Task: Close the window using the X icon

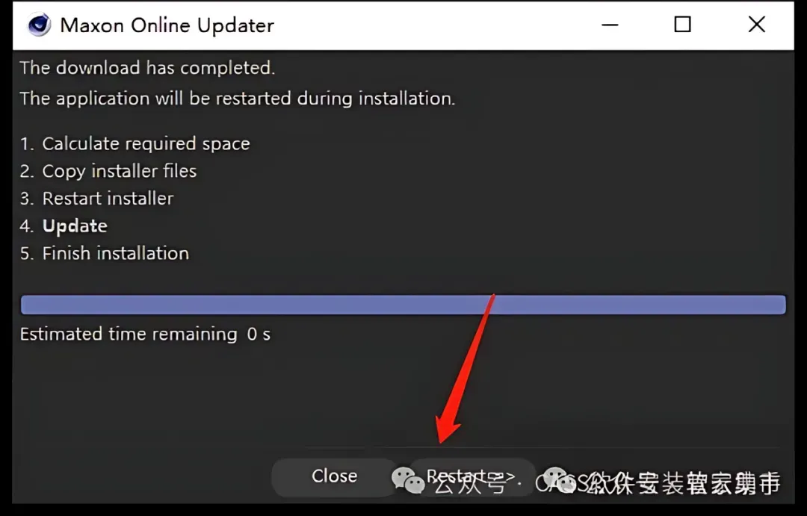Action: pyautogui.click(x=756, y=24)
